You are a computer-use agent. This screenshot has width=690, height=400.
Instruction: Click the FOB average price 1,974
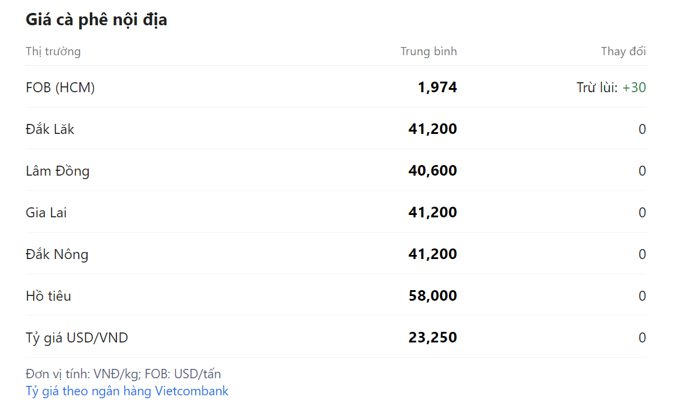[x=437, y=88]
